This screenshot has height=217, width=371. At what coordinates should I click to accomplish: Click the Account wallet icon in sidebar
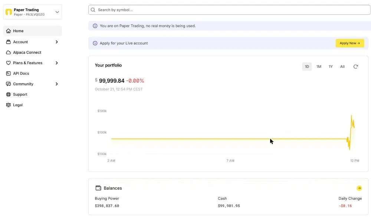[x=8, y=42]
